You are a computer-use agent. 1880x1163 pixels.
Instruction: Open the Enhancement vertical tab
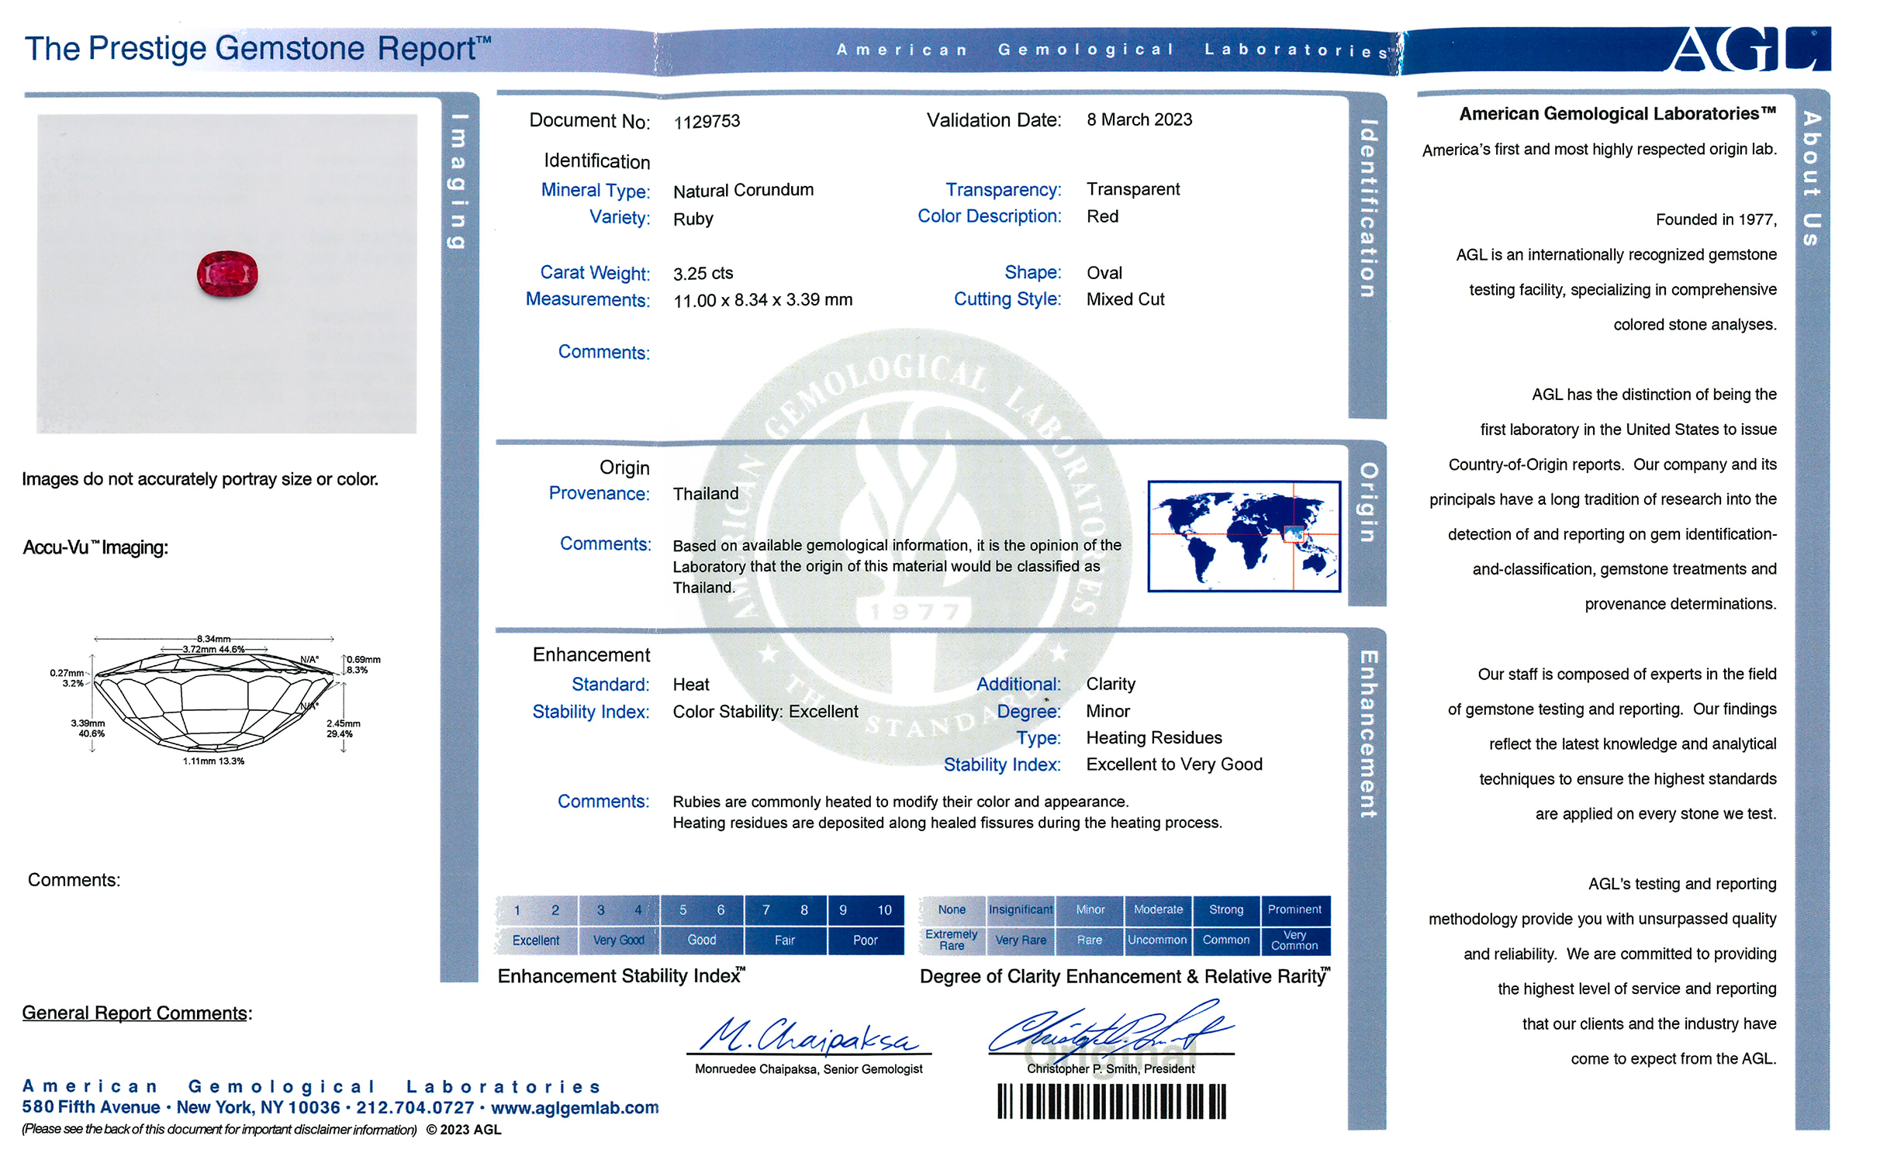click(x=1368, y=733)
